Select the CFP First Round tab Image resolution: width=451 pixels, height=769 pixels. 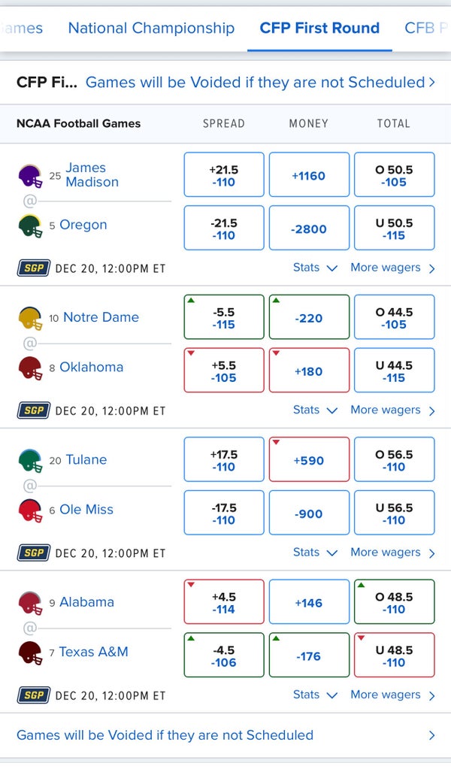pyautogui.click(x=319, y=29)
